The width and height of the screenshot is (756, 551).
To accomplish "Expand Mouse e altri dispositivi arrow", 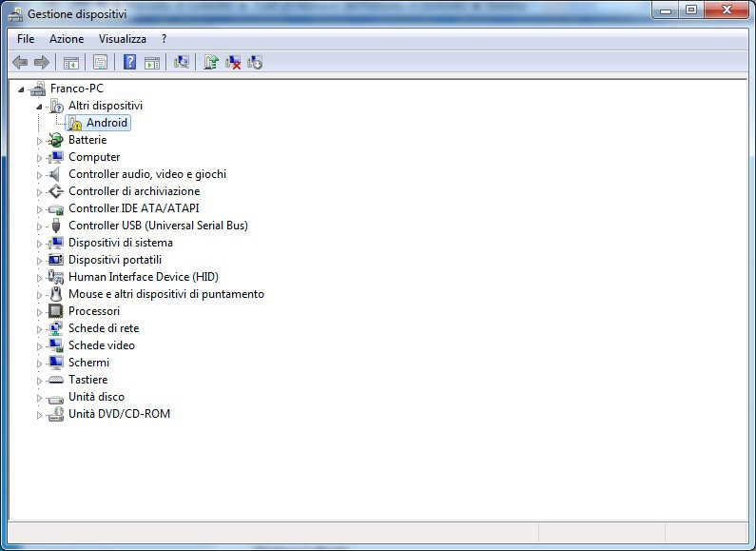I will click(39, 295).
